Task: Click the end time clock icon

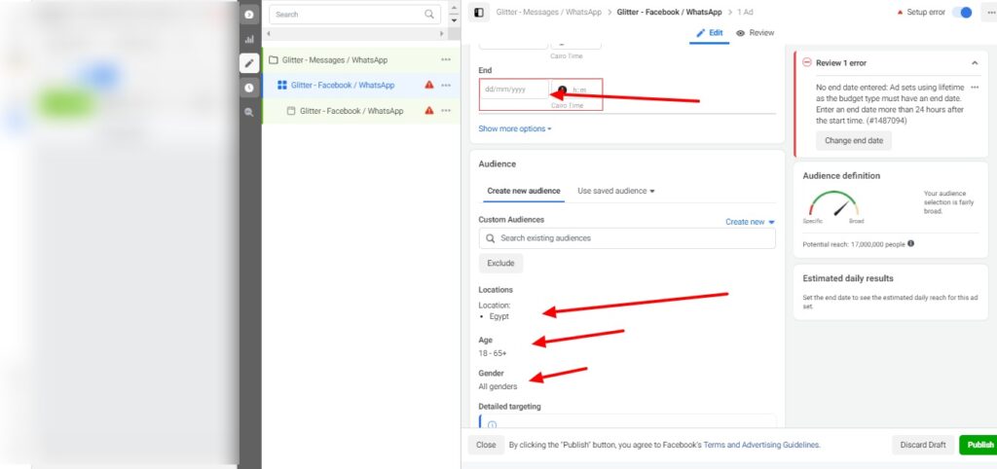Action: [x=562, y=90]
